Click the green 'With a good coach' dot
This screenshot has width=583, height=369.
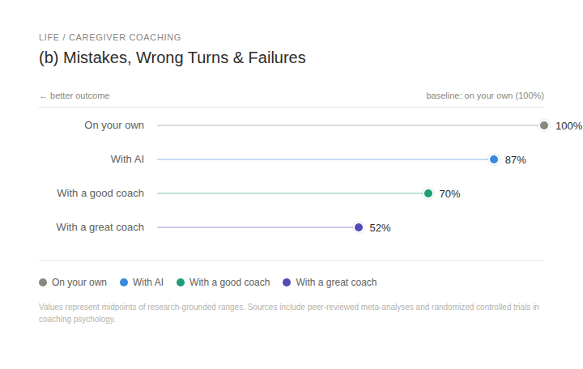tap(428, 193)
